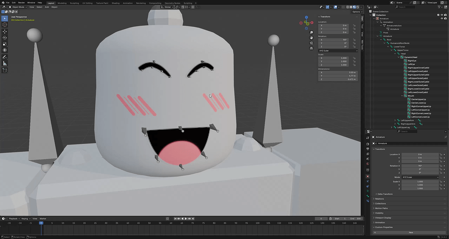Open the Render menu
This screenshot has width=449, height=239.
click(21, 3)
